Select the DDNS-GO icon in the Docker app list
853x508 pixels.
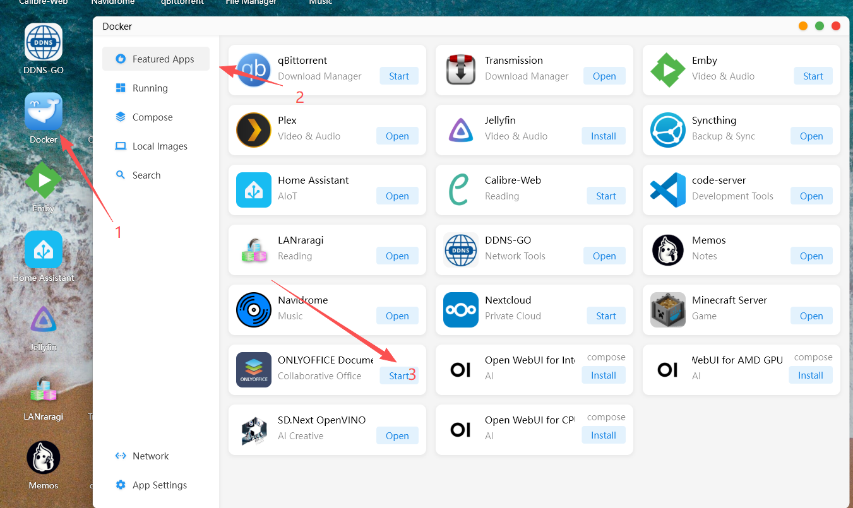coord(461,250)
